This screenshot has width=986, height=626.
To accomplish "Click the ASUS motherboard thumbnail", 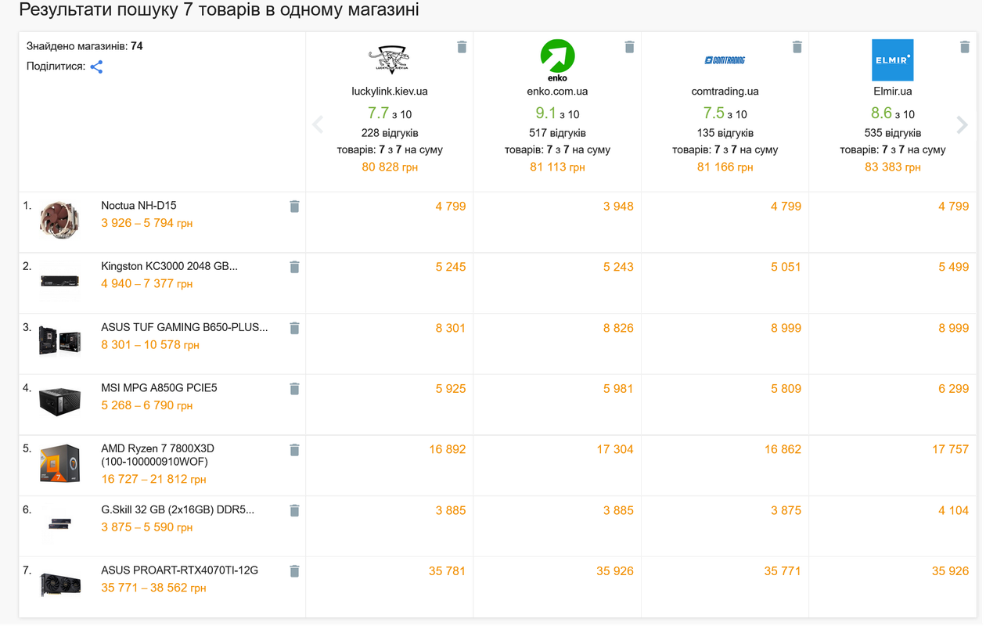I will (x=60, y=341).
